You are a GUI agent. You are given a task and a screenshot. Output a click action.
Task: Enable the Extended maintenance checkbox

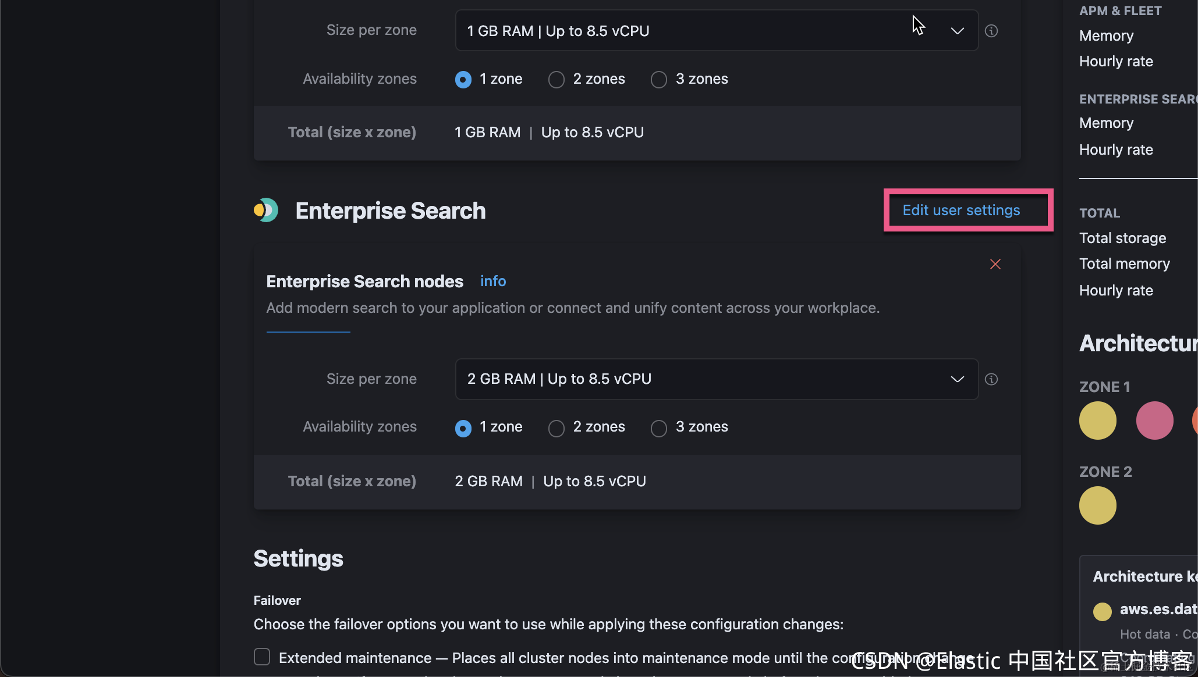[262, 657]
